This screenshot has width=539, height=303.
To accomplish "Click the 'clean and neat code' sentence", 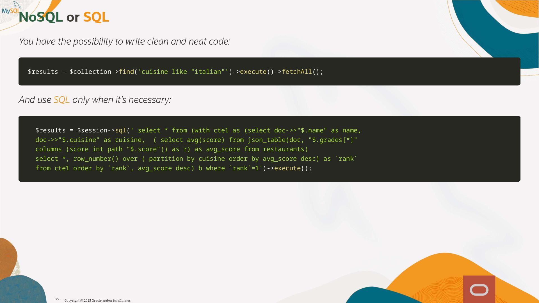I will (x=124, y=42).
